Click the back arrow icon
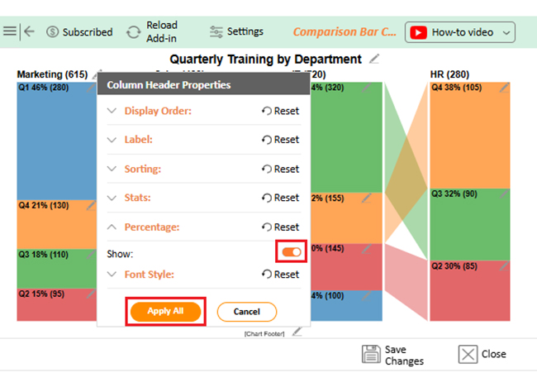This screenshot has width=537, height=387. (x=30, y=31)
